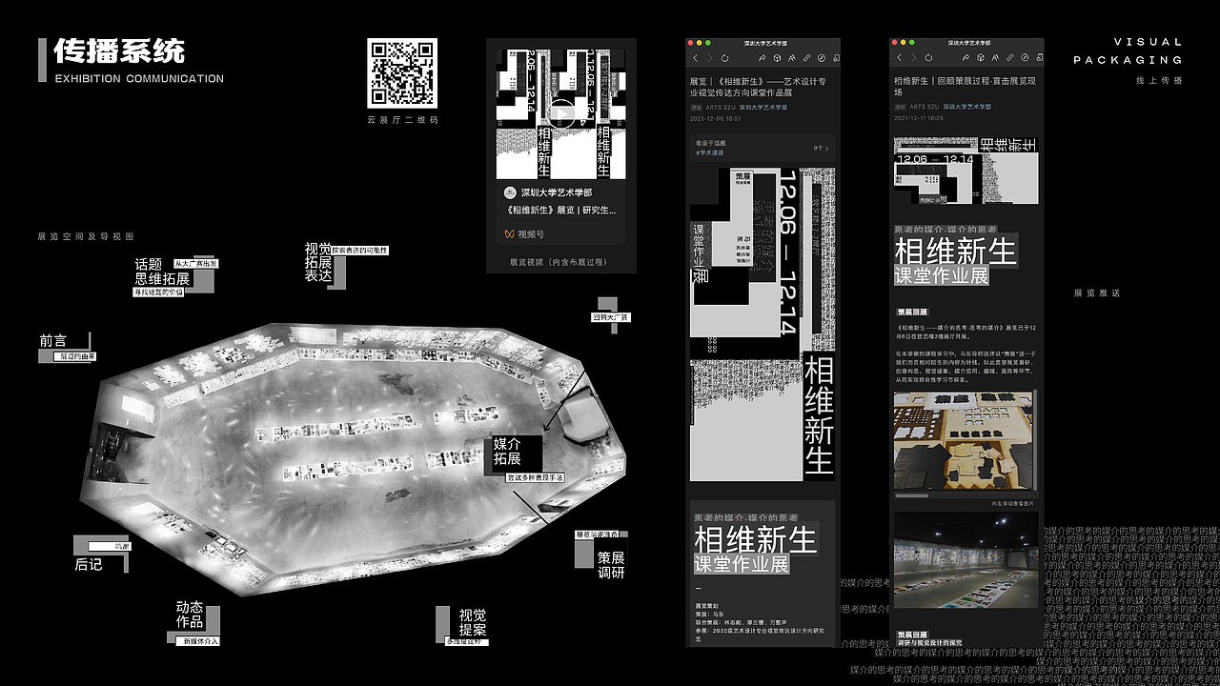Open 深圳大学艺术学部 account link under 展览《相维新生》title
Viewport: 1220px width, 686px height.
(763, 108)
